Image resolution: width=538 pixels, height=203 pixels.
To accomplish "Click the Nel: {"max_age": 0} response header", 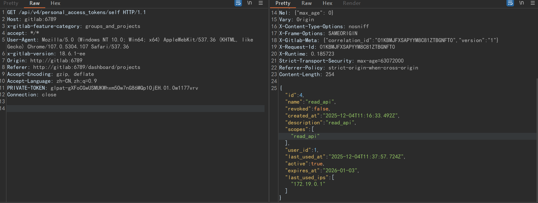I will [x=306, y=13].
